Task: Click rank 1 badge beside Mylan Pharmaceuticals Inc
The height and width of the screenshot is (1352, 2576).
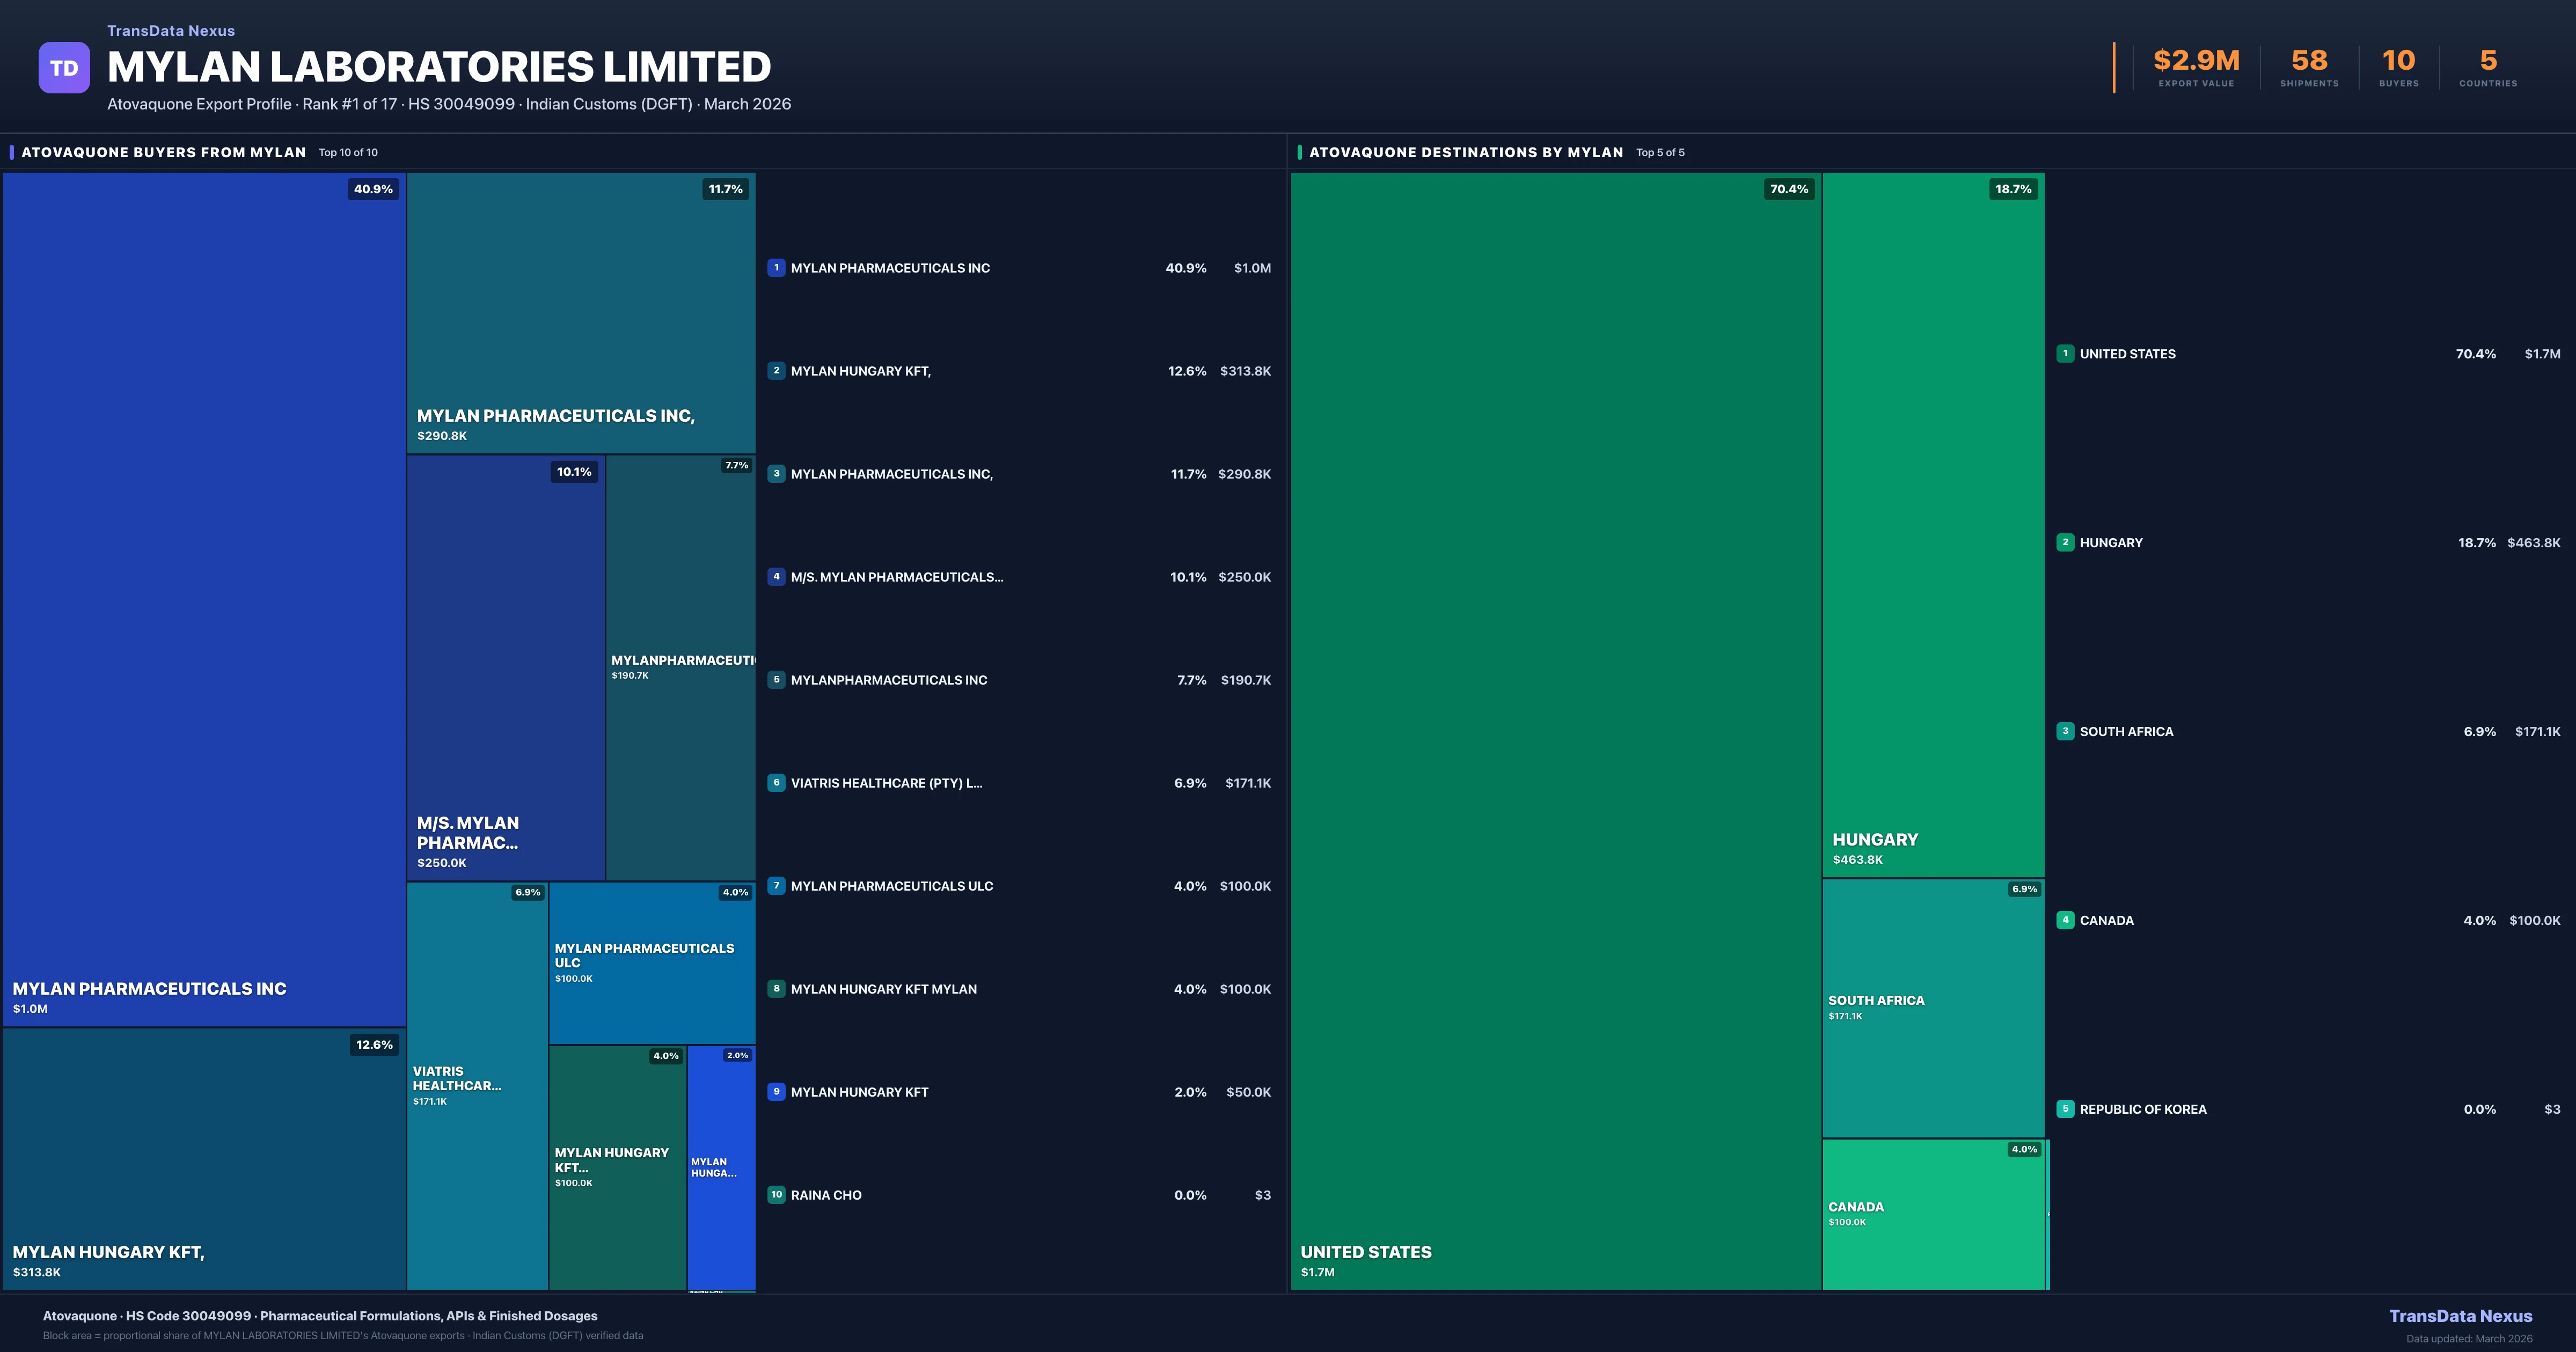Action: pos(776,268)
